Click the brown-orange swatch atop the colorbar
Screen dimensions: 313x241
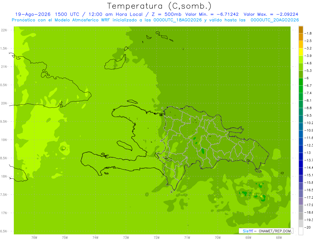click(301, 30)
